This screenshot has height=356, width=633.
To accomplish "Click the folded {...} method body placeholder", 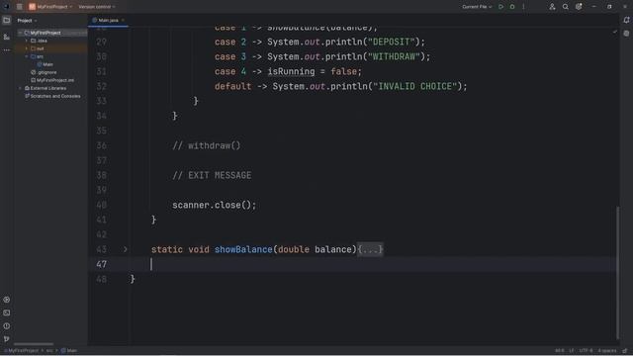I will [370, 249].
